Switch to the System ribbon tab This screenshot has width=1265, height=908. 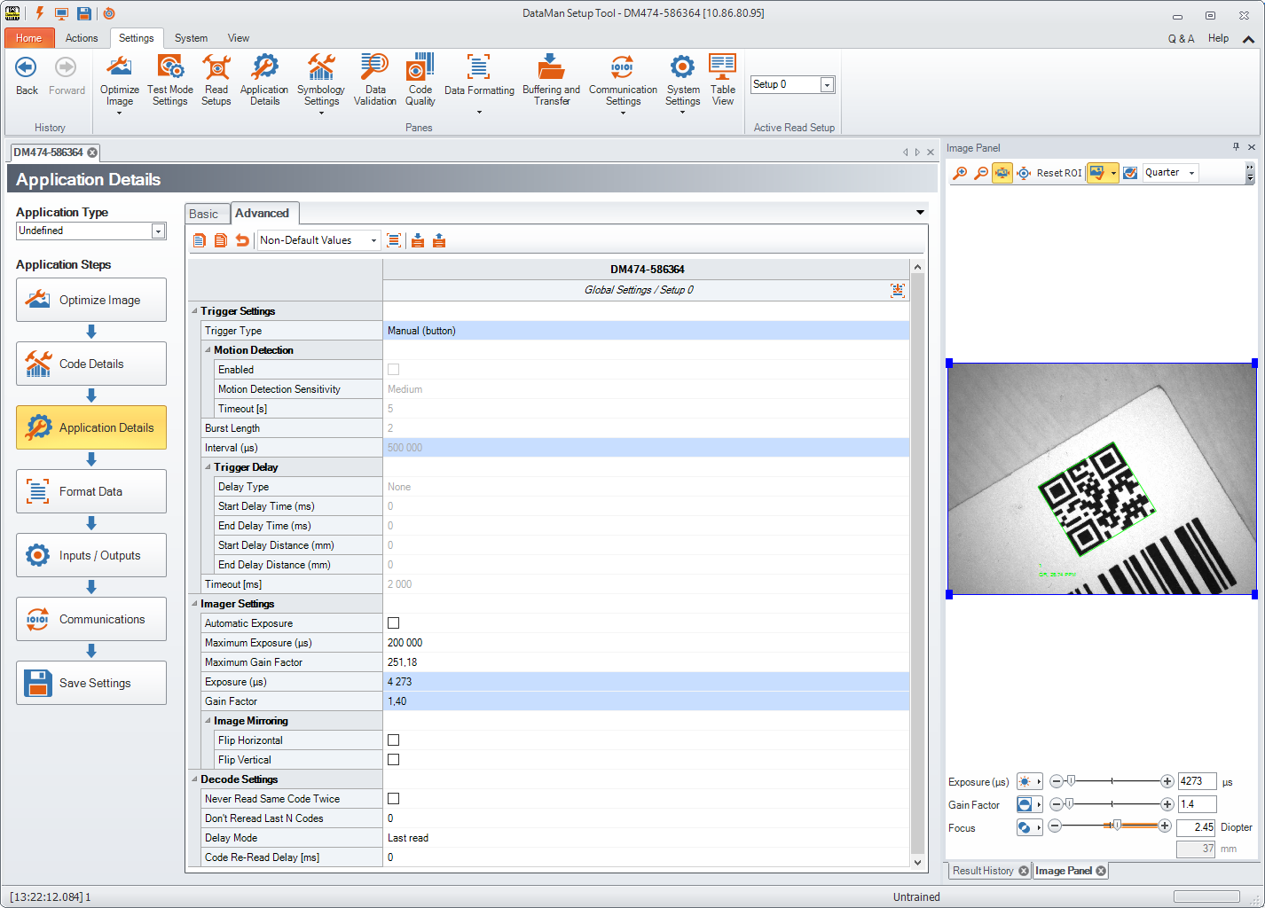point(191,38)
